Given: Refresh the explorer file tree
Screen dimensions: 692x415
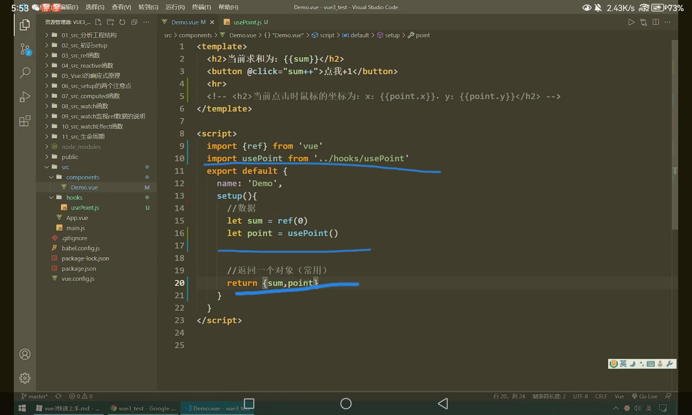Looking at the screenshot, I should point(122,22).
